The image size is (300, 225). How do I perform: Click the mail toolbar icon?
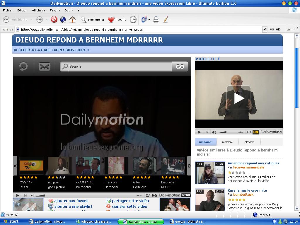[144, 20]
